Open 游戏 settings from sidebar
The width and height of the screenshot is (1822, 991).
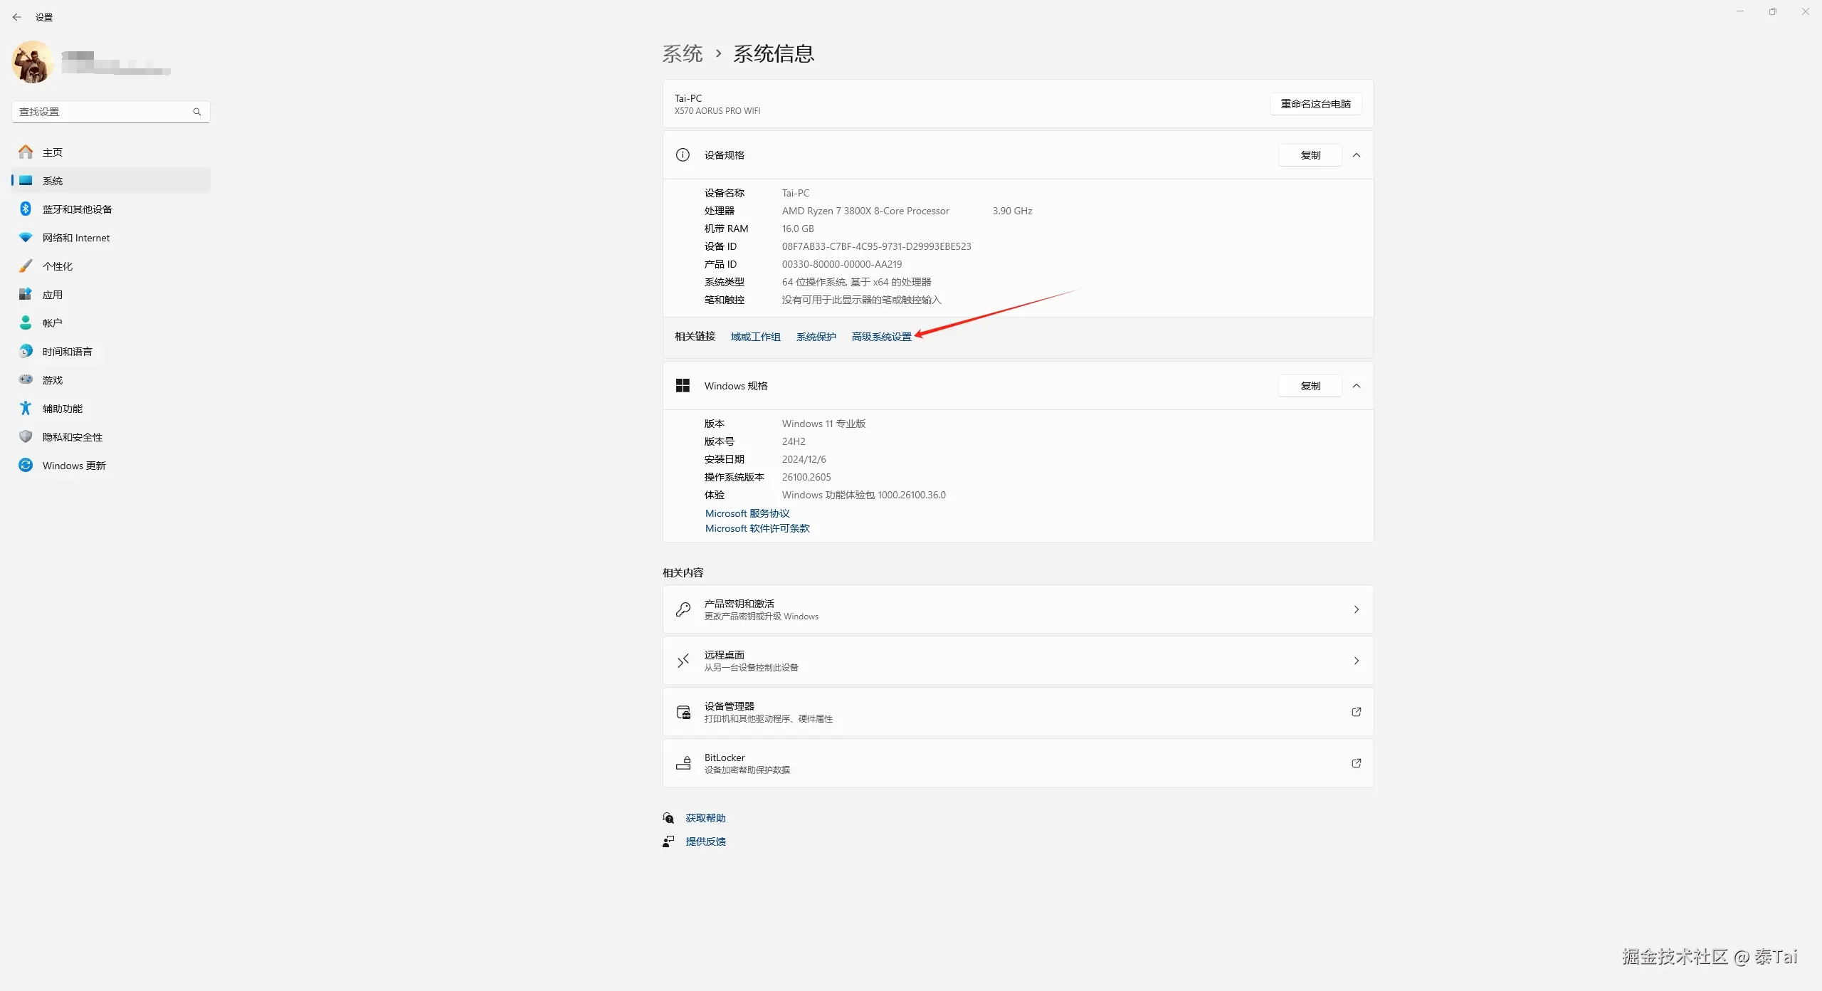tap(51, 379)
